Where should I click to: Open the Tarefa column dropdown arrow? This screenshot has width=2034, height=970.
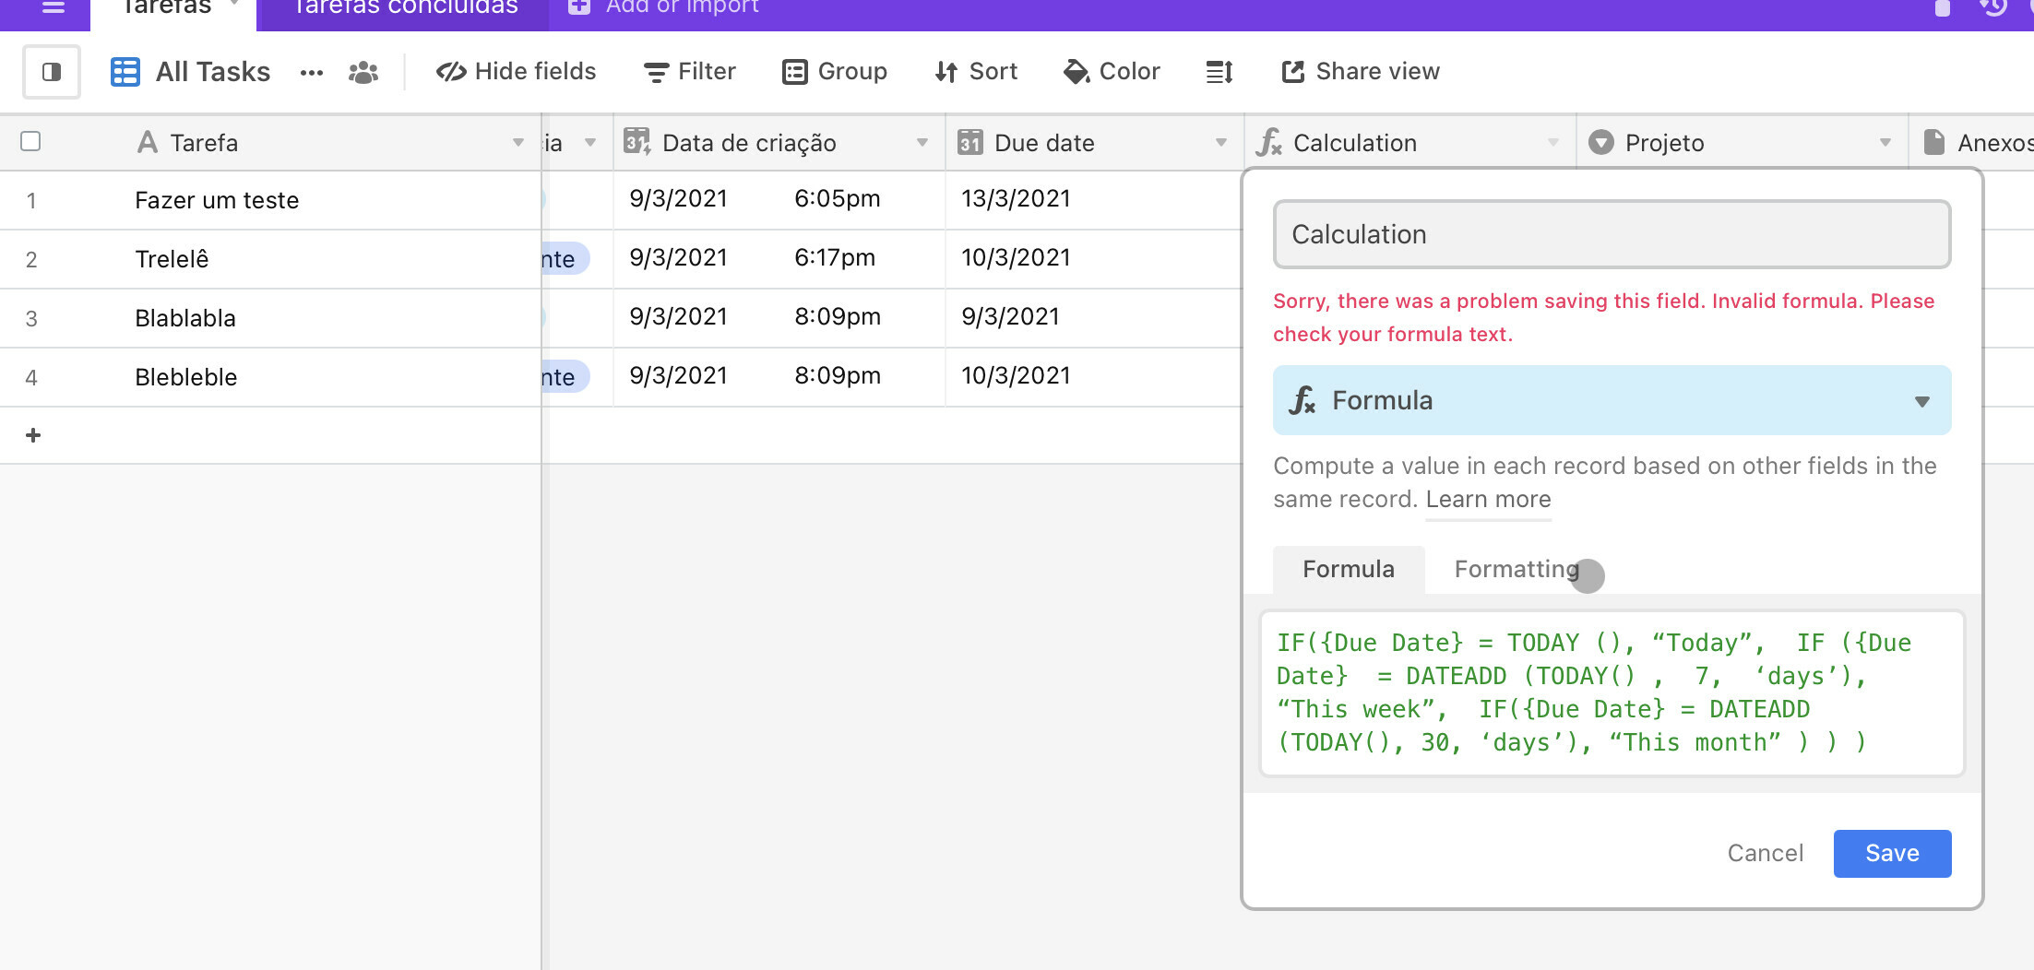point(518,142)
